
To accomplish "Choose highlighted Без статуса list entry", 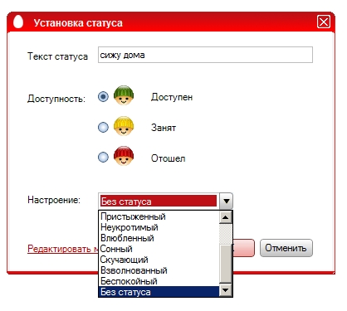I will (x=159, y=292).
